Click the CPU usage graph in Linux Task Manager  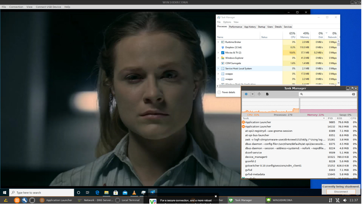pyautogui.click(x=270, y=106)
